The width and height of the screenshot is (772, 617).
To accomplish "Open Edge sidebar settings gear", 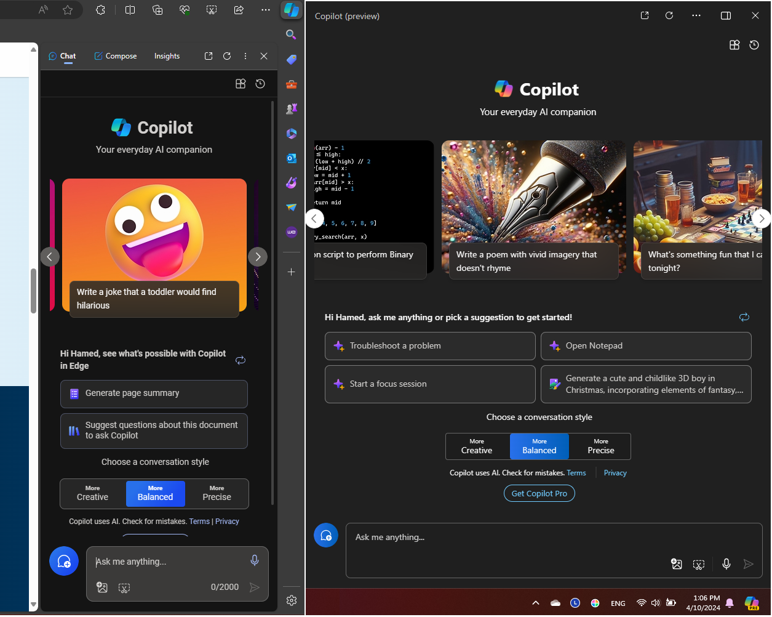I will pos(292,600).
